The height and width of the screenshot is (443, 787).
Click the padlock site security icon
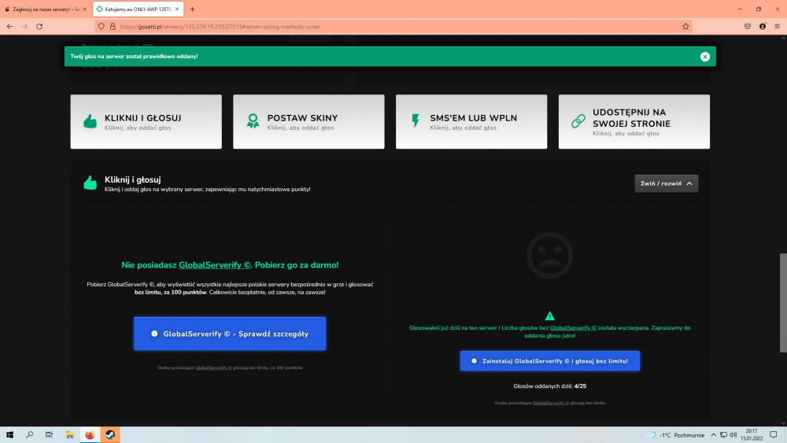tap(113, 27)
